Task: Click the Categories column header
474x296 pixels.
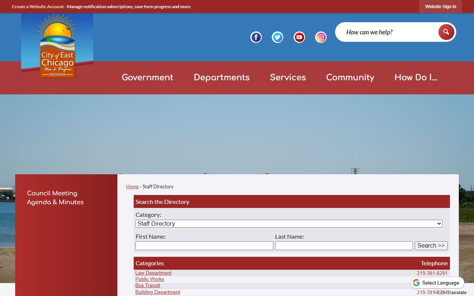Action: pyautogui.click(x=150, y=263)
